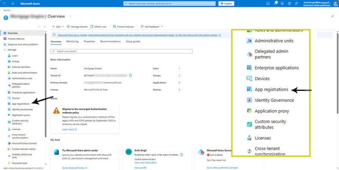Expand the Got feedback? dropdown
This screenshot has height=170, width=339.
(x=151, y=27)
